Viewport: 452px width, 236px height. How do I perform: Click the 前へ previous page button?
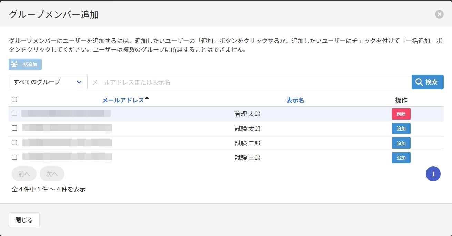point(24,174)
